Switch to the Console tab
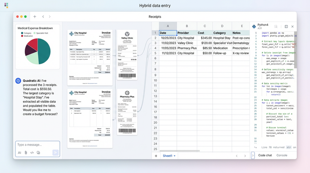This screenshot has height=173, width=310. (x=282, y=155)
